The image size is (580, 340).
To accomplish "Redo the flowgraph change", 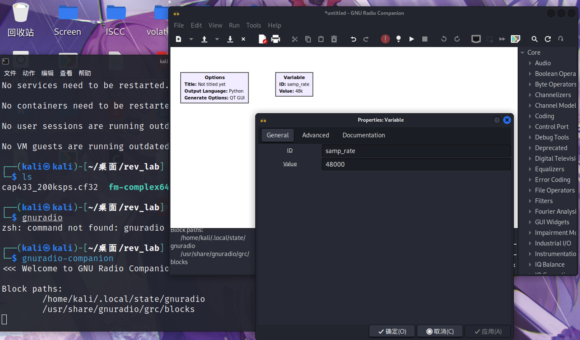I will (366, 39).
